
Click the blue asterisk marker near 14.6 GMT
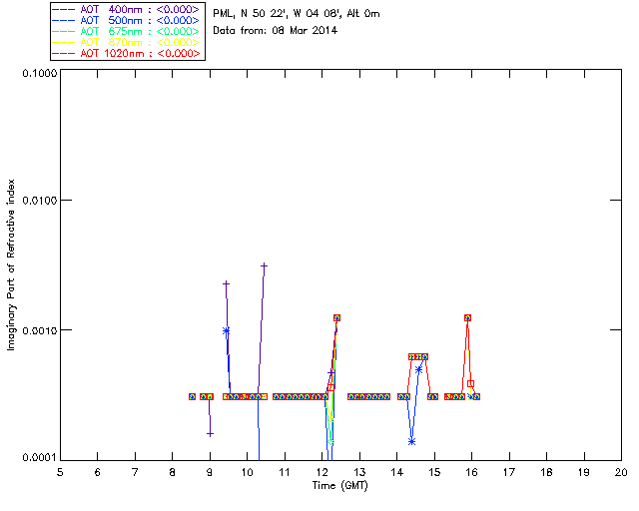click(418, 369)
